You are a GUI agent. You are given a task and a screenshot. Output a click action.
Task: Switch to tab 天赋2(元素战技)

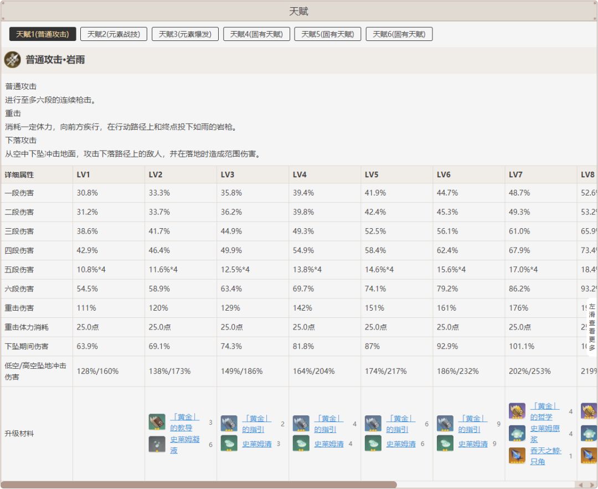[114, 34]
